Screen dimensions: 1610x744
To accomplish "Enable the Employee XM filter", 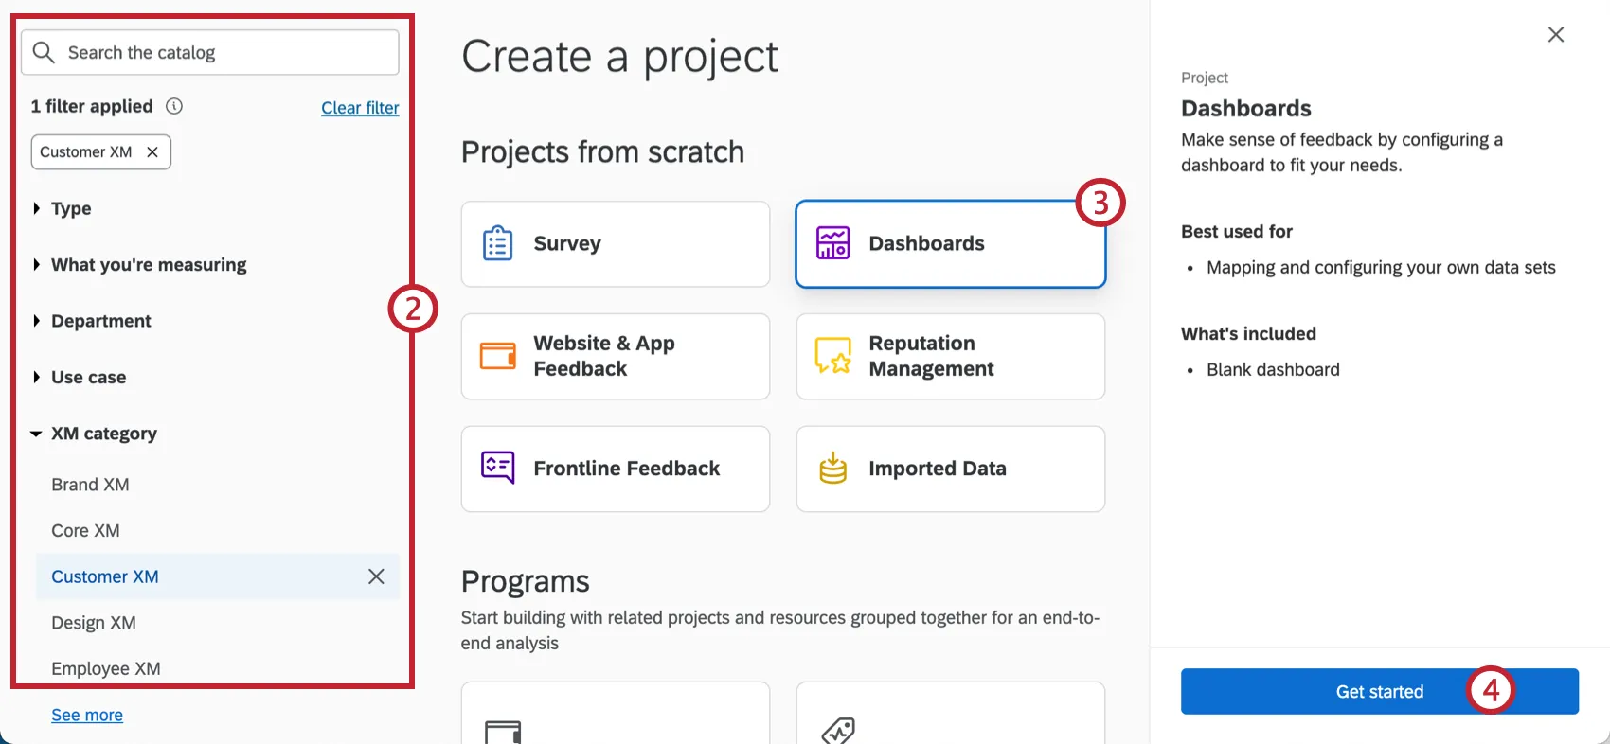I will 106,667.
